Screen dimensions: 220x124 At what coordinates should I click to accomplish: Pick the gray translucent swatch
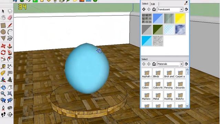pos(147,30)
